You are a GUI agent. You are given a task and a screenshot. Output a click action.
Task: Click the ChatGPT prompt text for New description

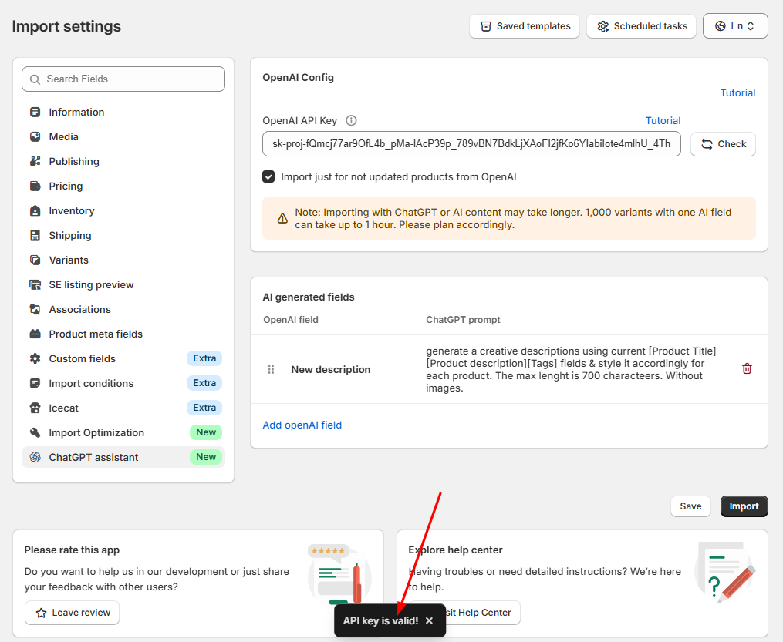(572, 370)
